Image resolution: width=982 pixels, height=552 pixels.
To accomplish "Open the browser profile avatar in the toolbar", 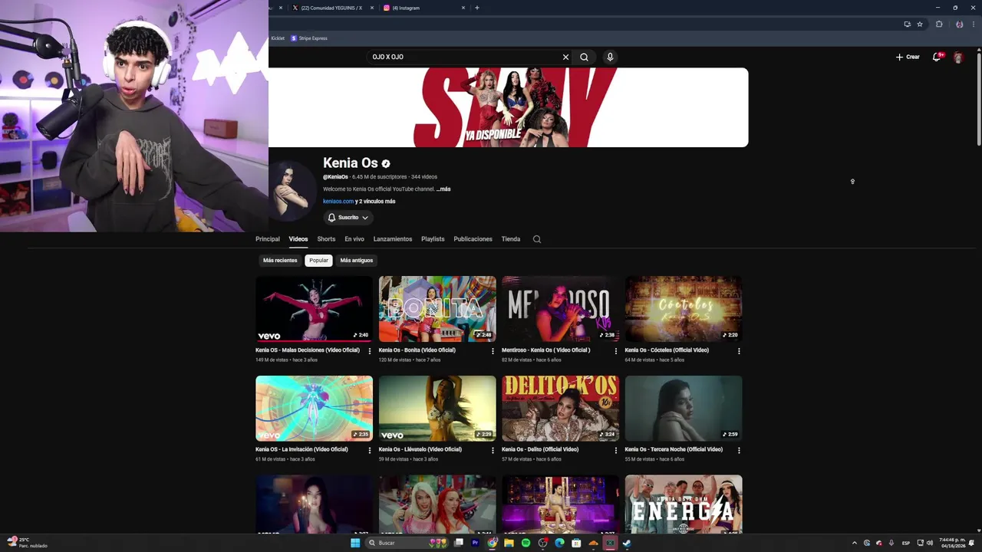I will click(x=959, y=24).
